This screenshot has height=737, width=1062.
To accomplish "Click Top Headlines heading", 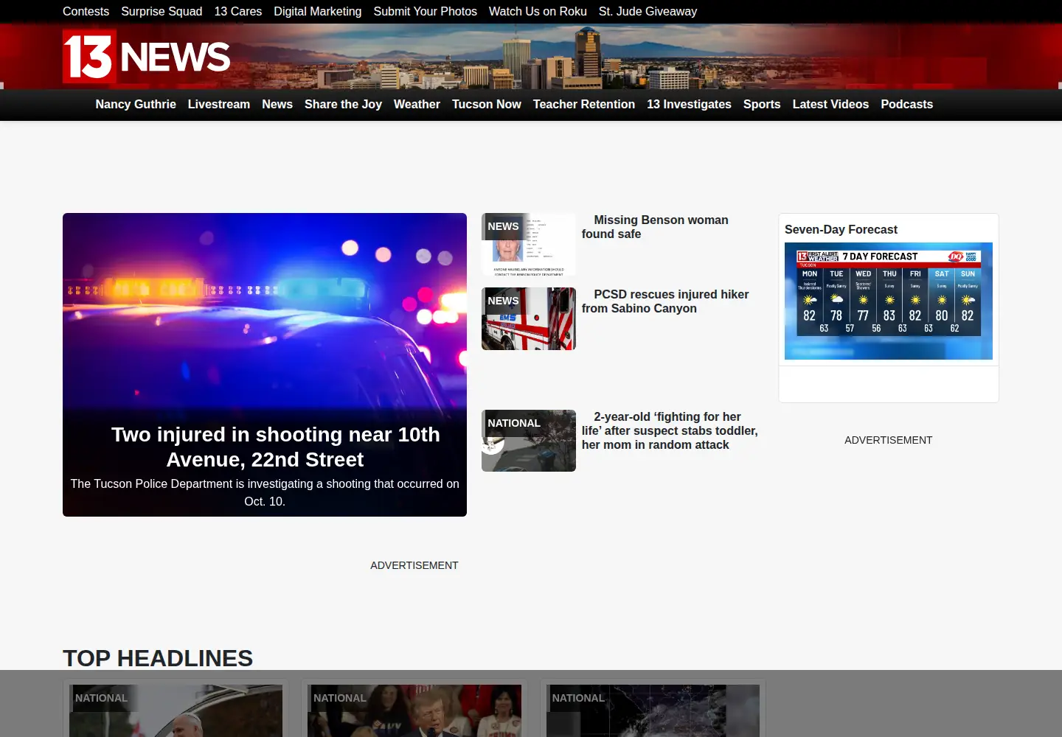I will (158, 658).
